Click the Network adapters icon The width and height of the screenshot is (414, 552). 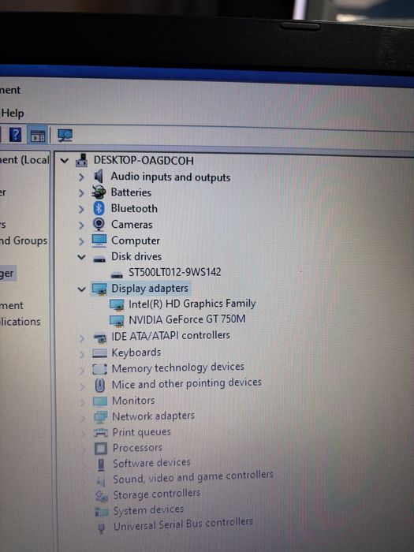[x=101, y=417]
